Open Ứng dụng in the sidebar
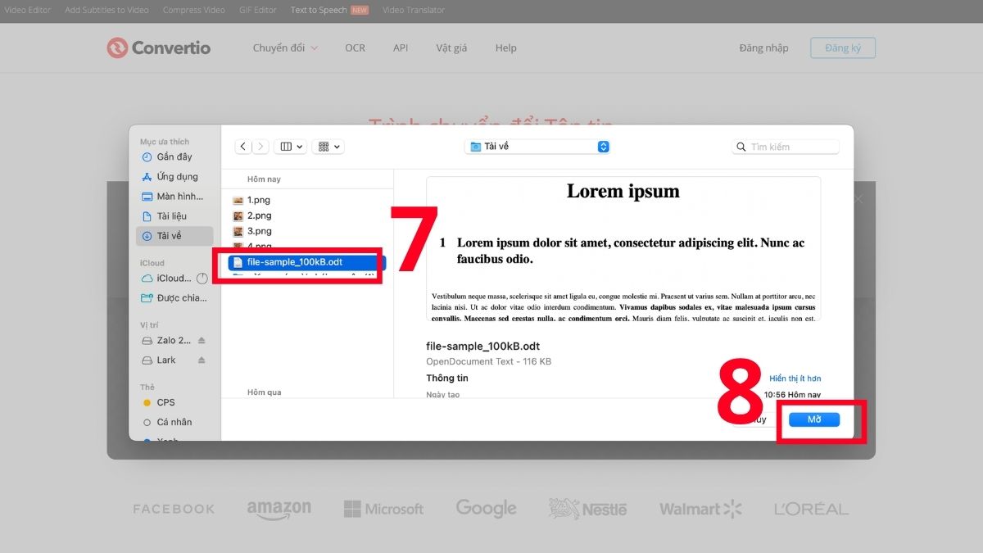Viewport: 983px width, 553px height. (x=174, y=176)
